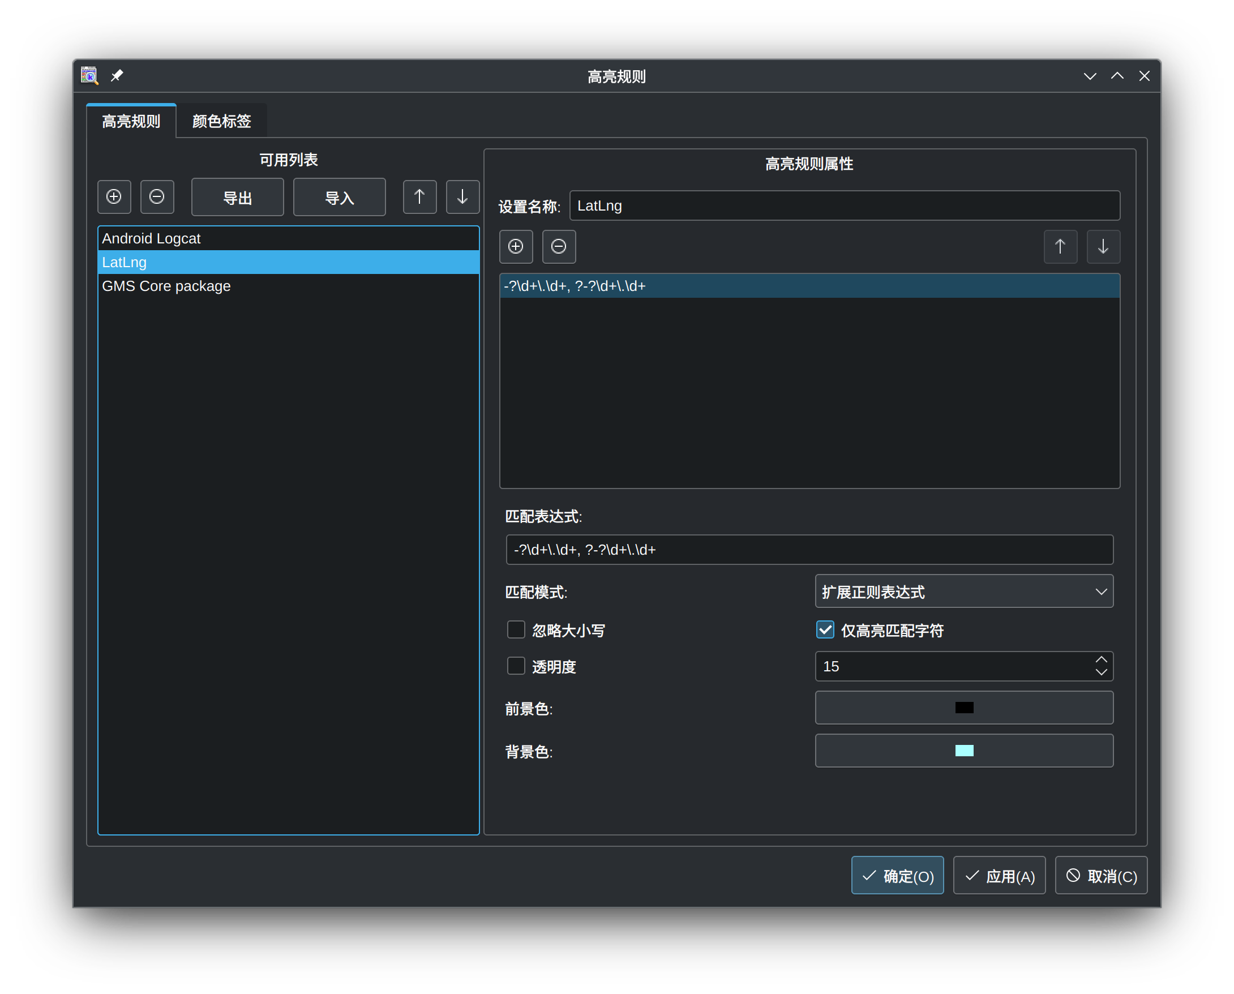Select GMS Core package in the list

[x=288, y=286]
